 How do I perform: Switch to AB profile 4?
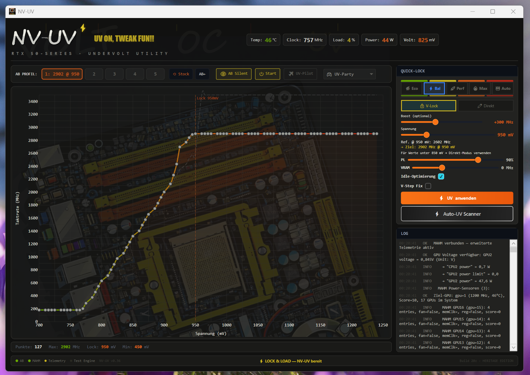(x=135, y=74)
